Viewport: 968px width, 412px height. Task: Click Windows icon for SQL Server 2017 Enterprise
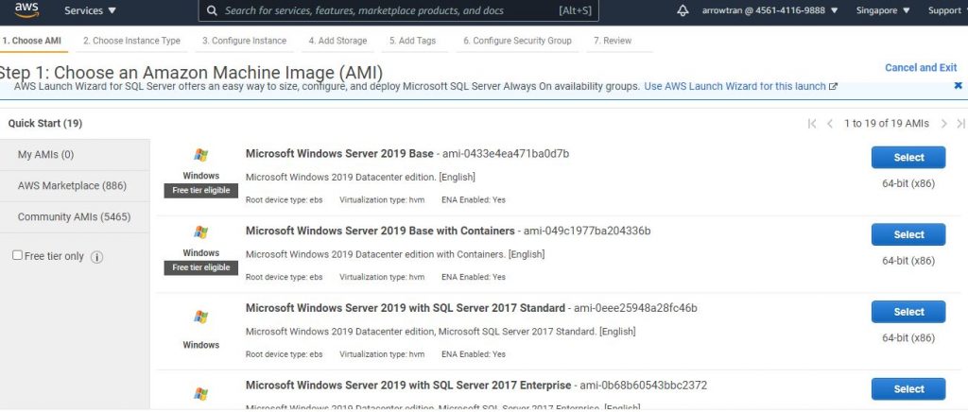(200, 394)
